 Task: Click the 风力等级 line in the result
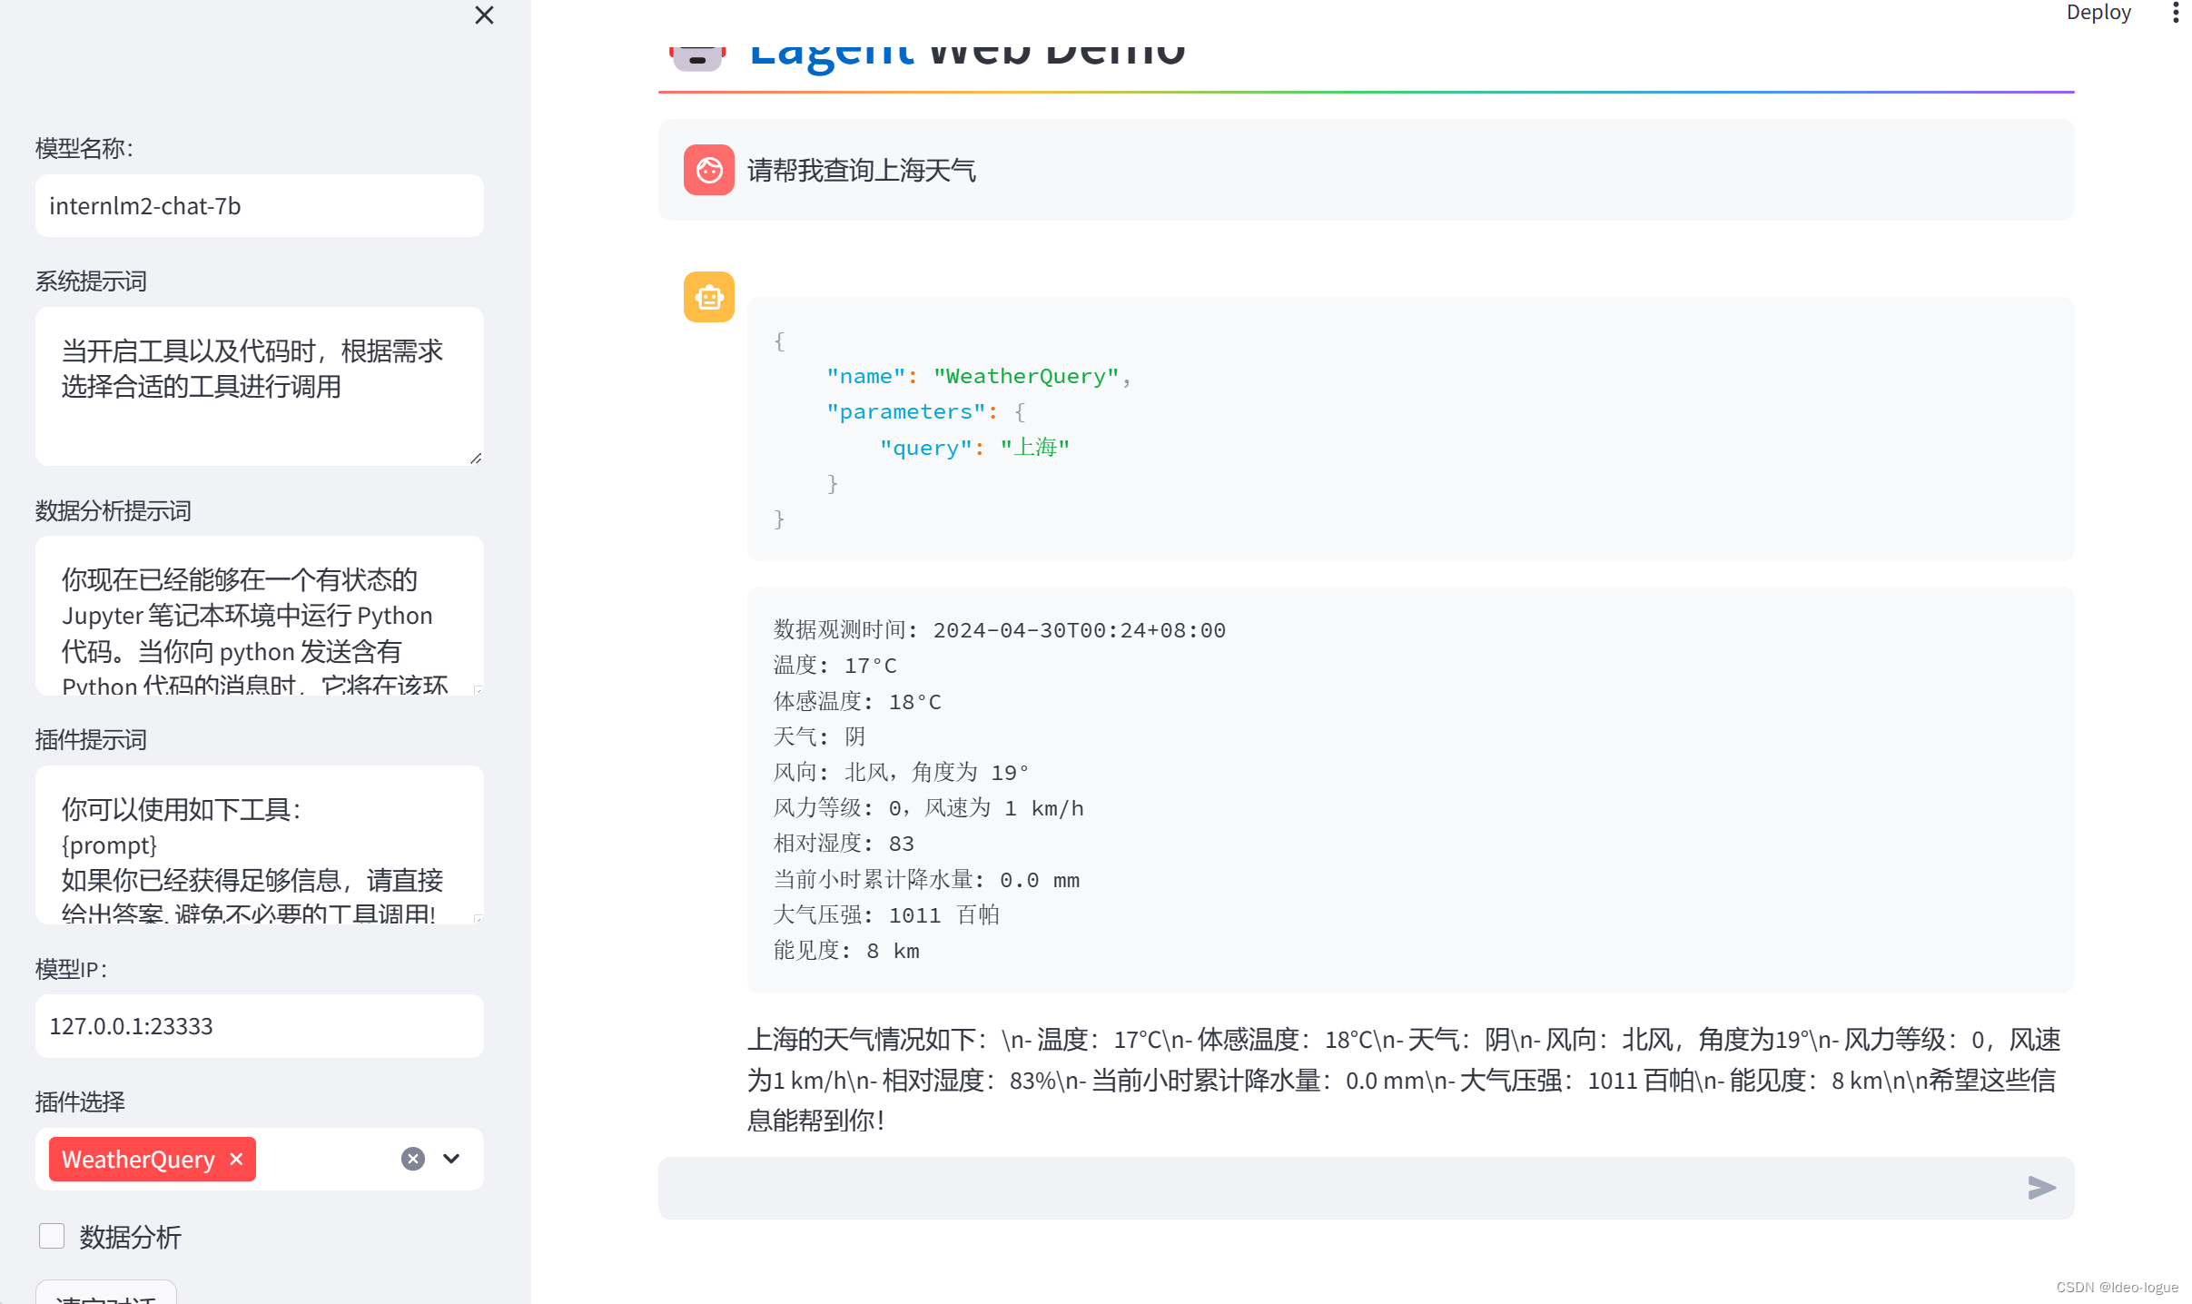coord(928,808)
